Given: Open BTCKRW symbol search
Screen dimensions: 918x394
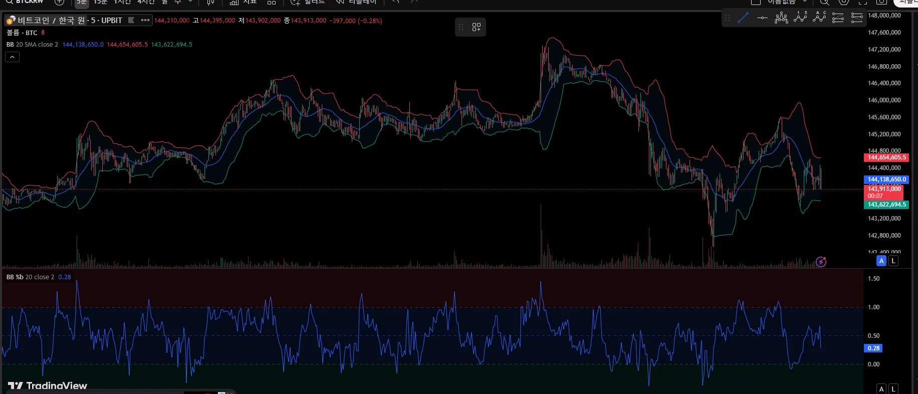Looking at the screenshot, I should point(25,2).
